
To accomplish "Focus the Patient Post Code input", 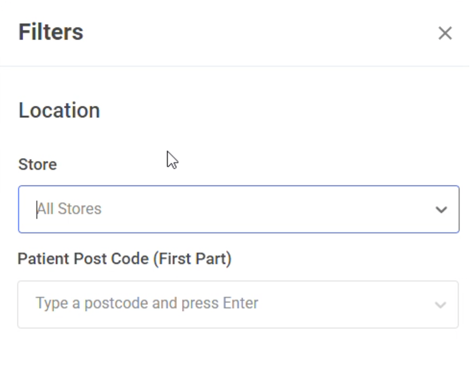I will [238, 304].
